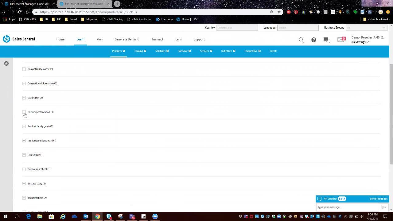Expand the Technical brief (2) section

click(x=24, y=198)
